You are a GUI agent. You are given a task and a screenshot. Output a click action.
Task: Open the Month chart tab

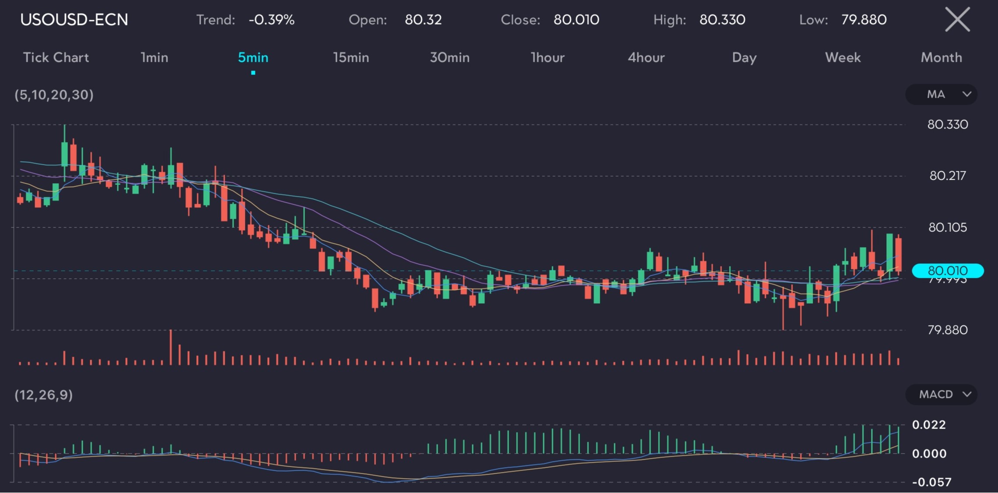[941, 57]
